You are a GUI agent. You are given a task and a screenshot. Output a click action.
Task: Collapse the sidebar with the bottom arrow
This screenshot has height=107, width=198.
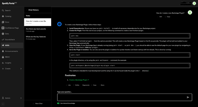(x=3, y=104)
